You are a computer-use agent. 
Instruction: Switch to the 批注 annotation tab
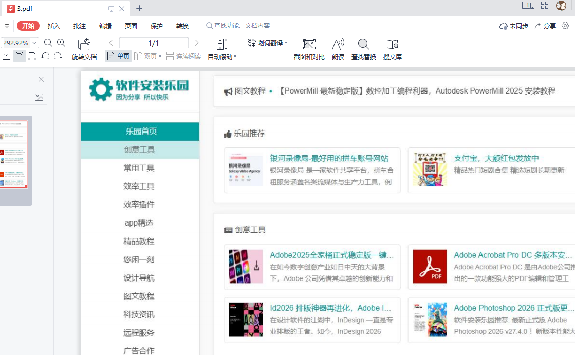(80, 26)
